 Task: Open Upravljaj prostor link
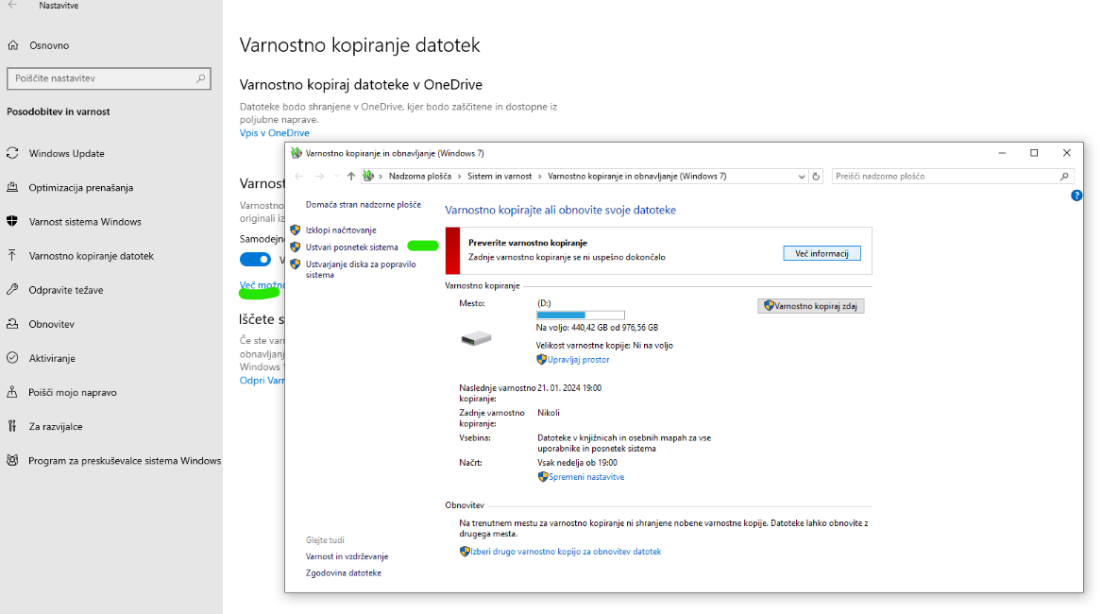pos(579,360)
